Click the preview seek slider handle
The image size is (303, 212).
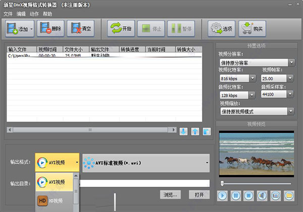click(222, 183)
